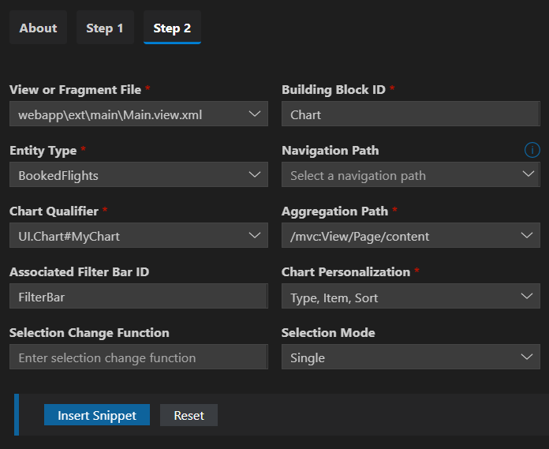The image size is (549, 449).
Task: Switch to the About tab
Action: pos(38,28)
